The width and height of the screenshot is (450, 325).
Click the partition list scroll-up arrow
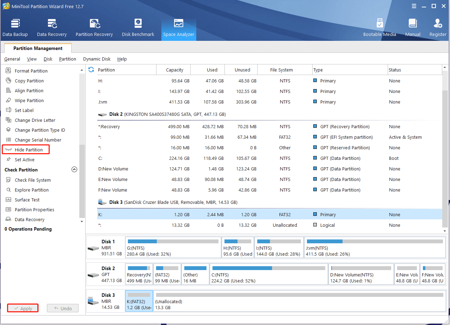[x=445, y=68]
